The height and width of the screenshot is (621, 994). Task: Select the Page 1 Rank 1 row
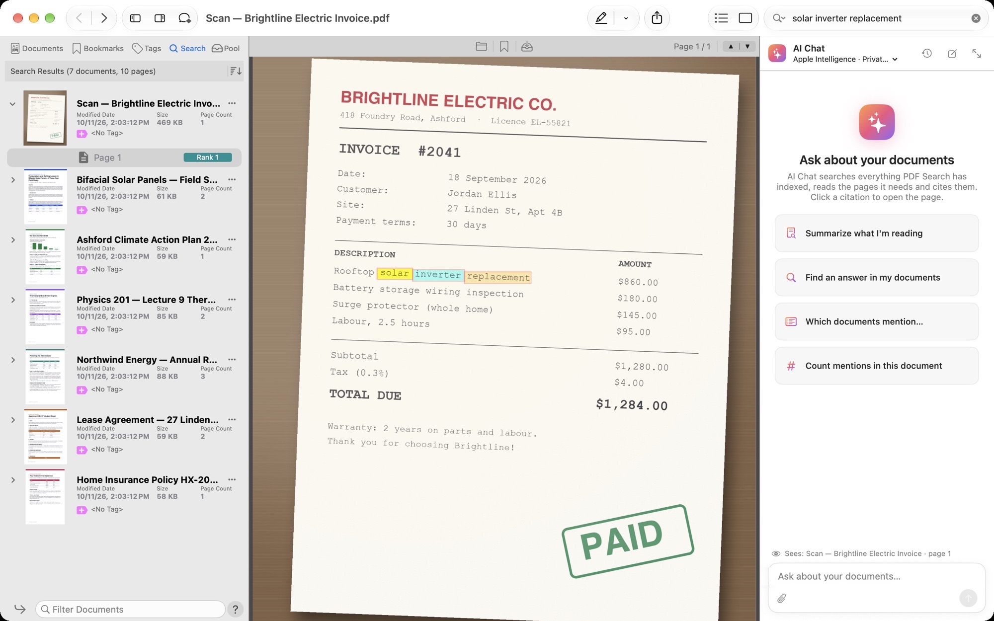click(124, 157)
